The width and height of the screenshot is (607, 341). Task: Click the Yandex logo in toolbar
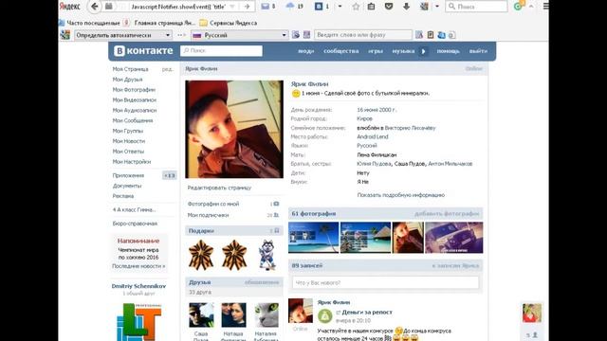pyautogui.click(x=69, y=7)
